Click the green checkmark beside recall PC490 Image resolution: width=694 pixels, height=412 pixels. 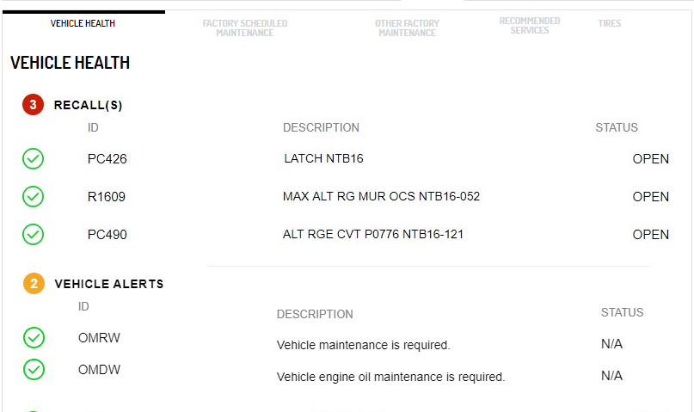pos(33,234)
